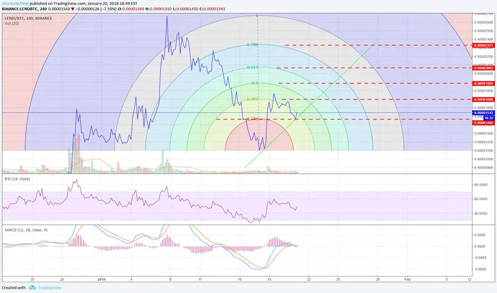
Task: Click the 28 date label on time axis
Action: click(x=62, y=279)
